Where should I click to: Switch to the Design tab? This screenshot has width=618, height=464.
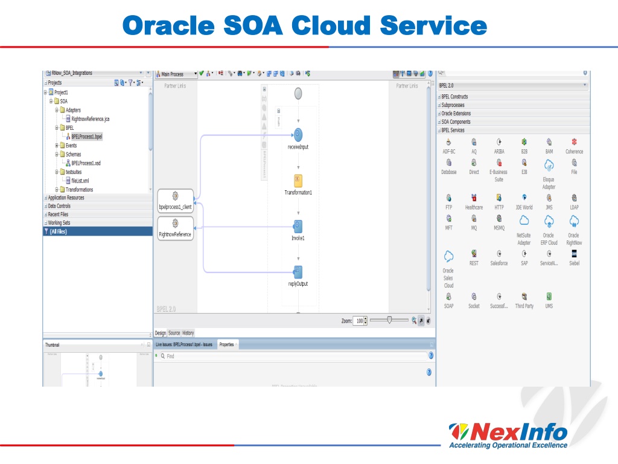161,333
